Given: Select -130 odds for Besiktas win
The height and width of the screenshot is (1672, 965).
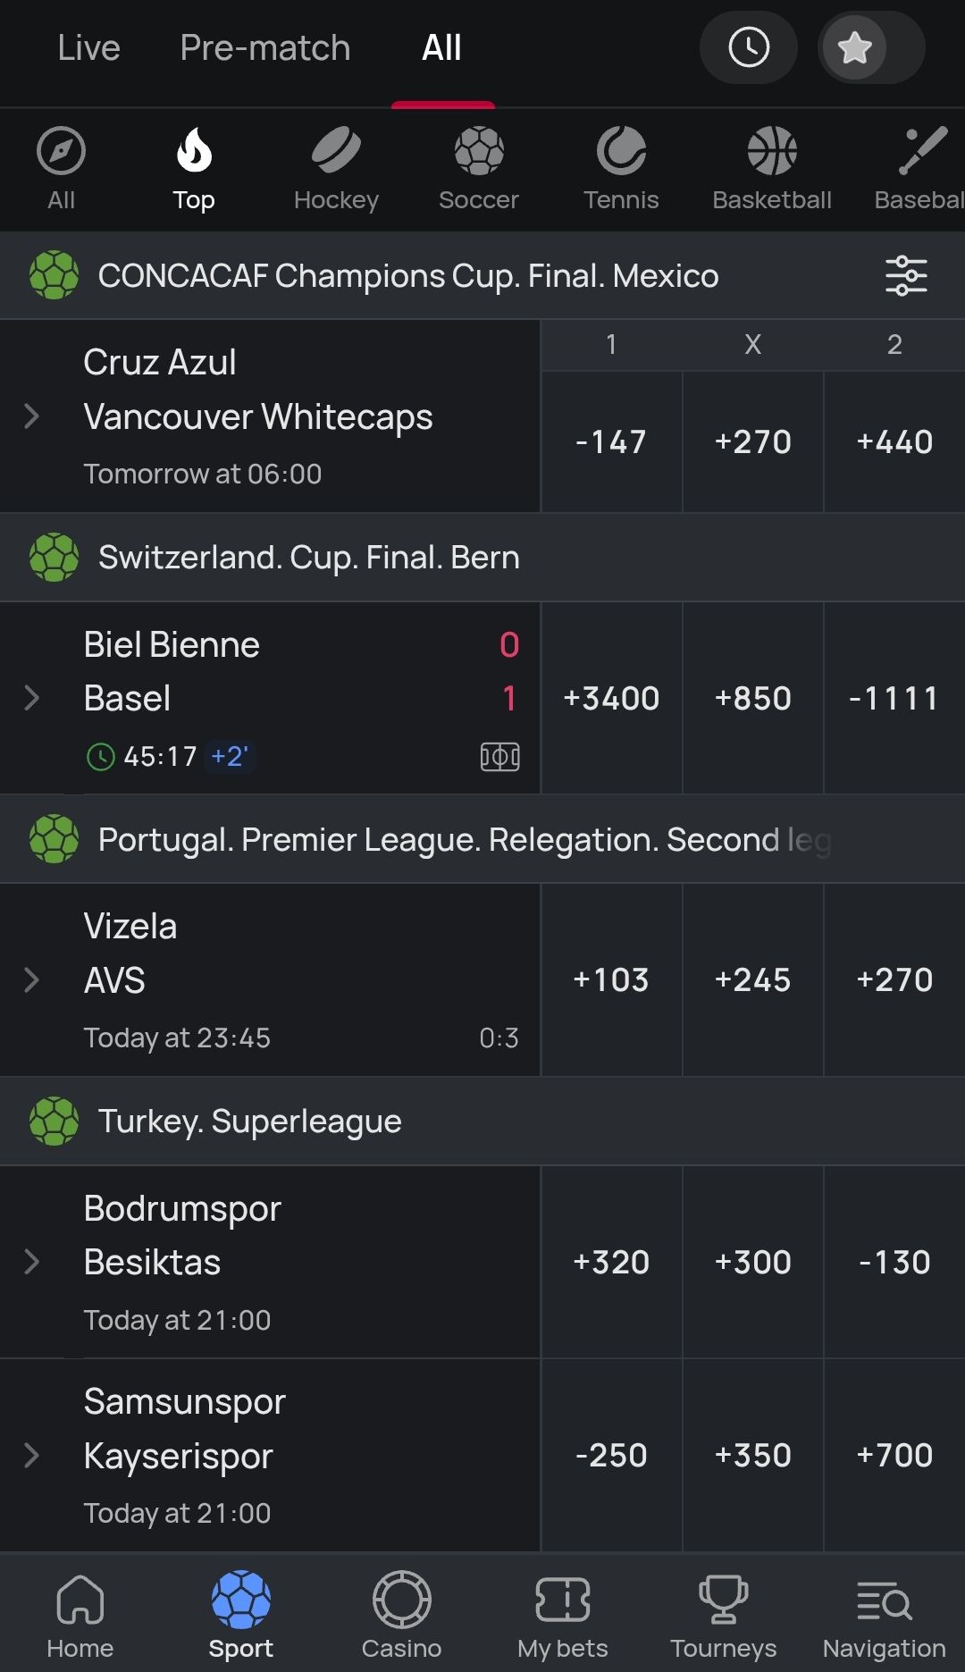Looking at the screenshot, I should [894, 1262].
